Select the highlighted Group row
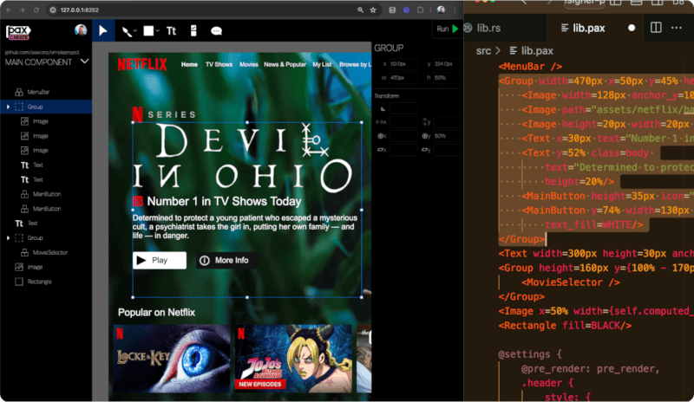This screenshot has width=694, height=402. 46,107
